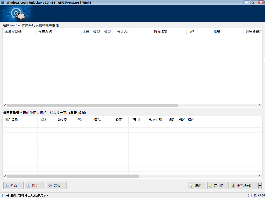Click the 繞過 (Bypass) button

pos(197,186)
